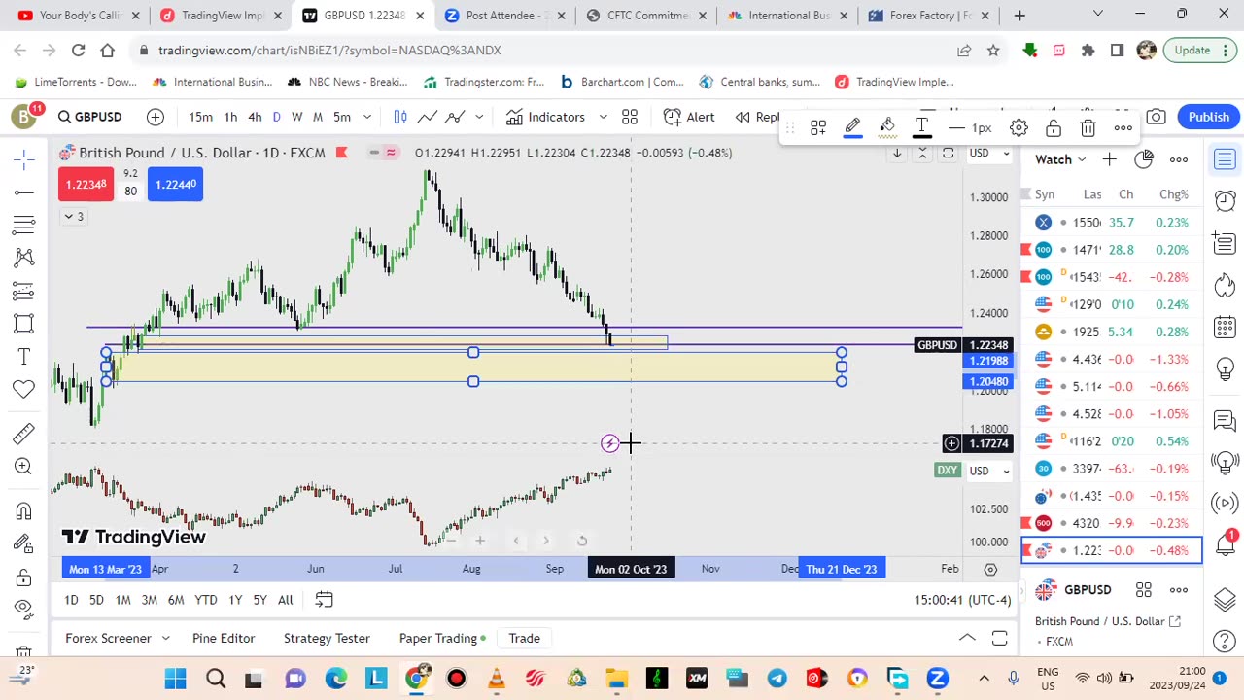Expand the indicator favorites dropdown arrow

(603, 117)
